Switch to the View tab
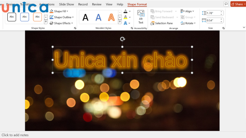246x138 pixels. click(109, 4)
